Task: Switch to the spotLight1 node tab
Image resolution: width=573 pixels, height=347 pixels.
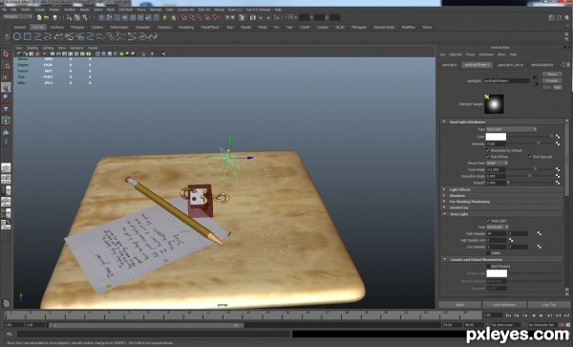Action: click(450, 65)
